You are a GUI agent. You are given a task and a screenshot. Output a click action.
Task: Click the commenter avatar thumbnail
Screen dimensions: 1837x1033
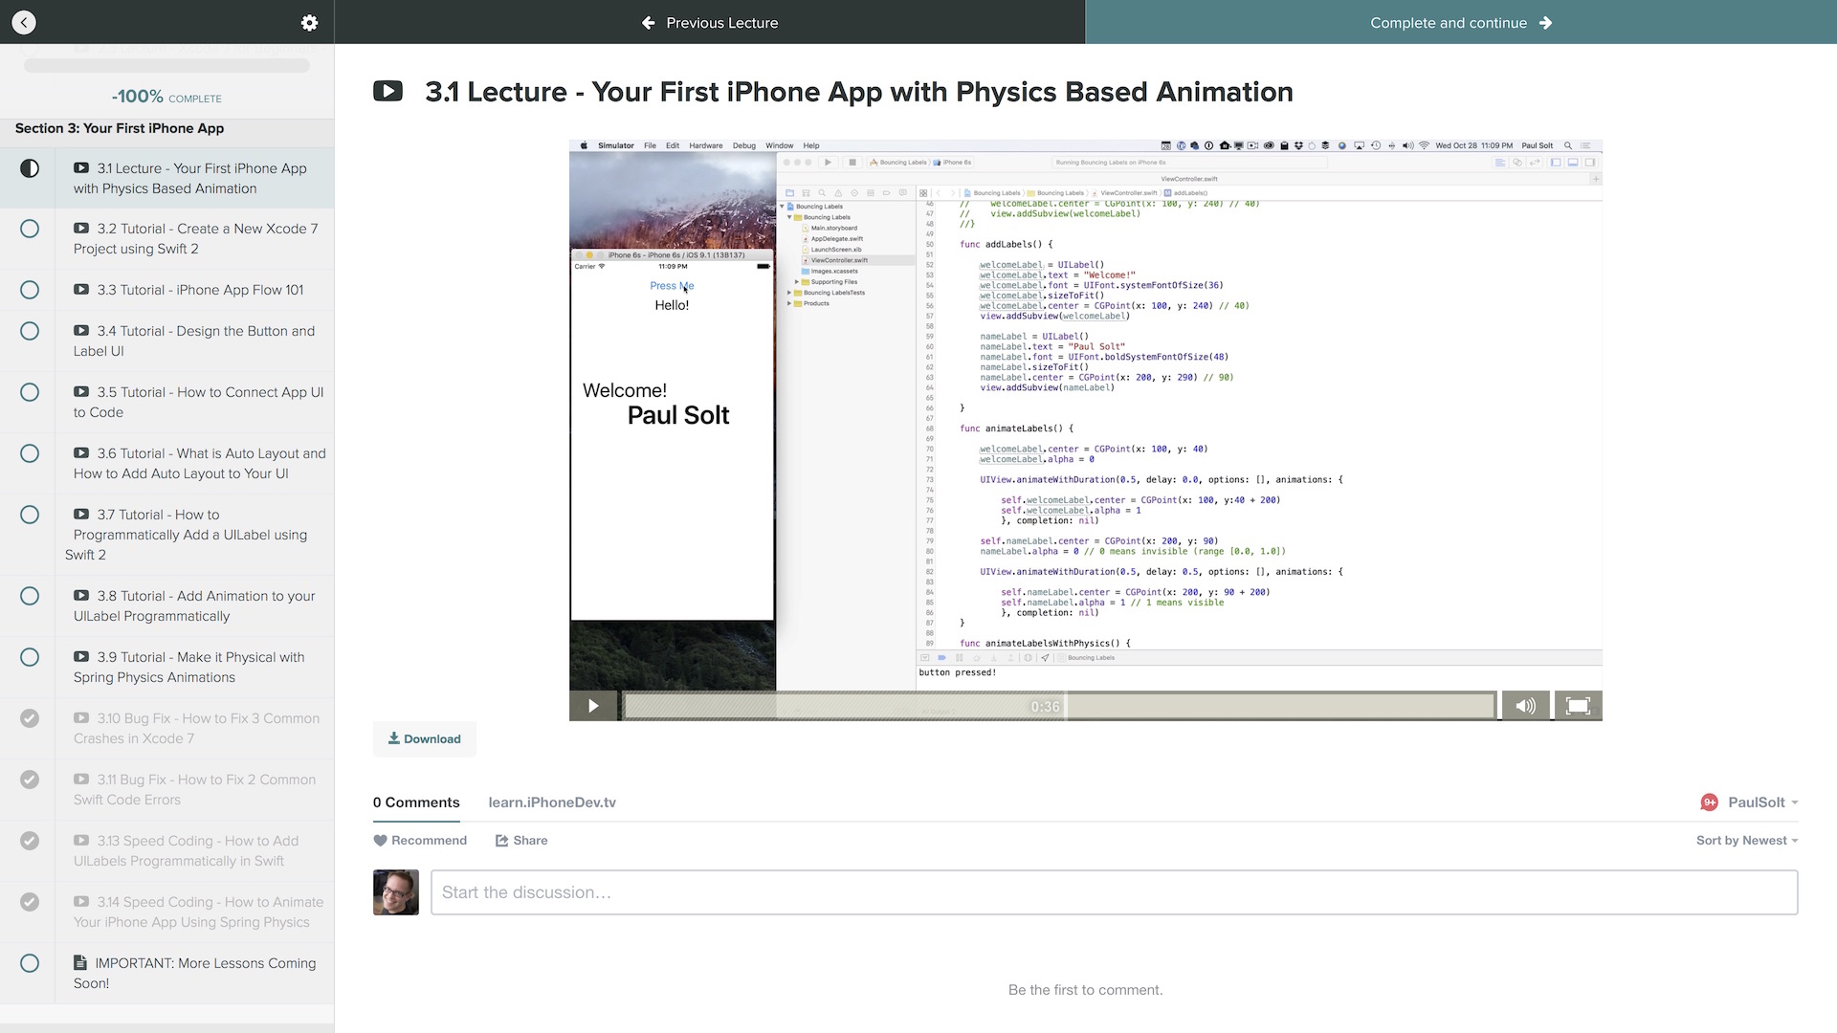pos(396,892)
